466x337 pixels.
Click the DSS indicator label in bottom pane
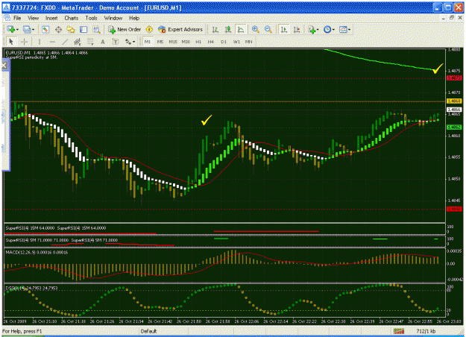coord(31,288)
